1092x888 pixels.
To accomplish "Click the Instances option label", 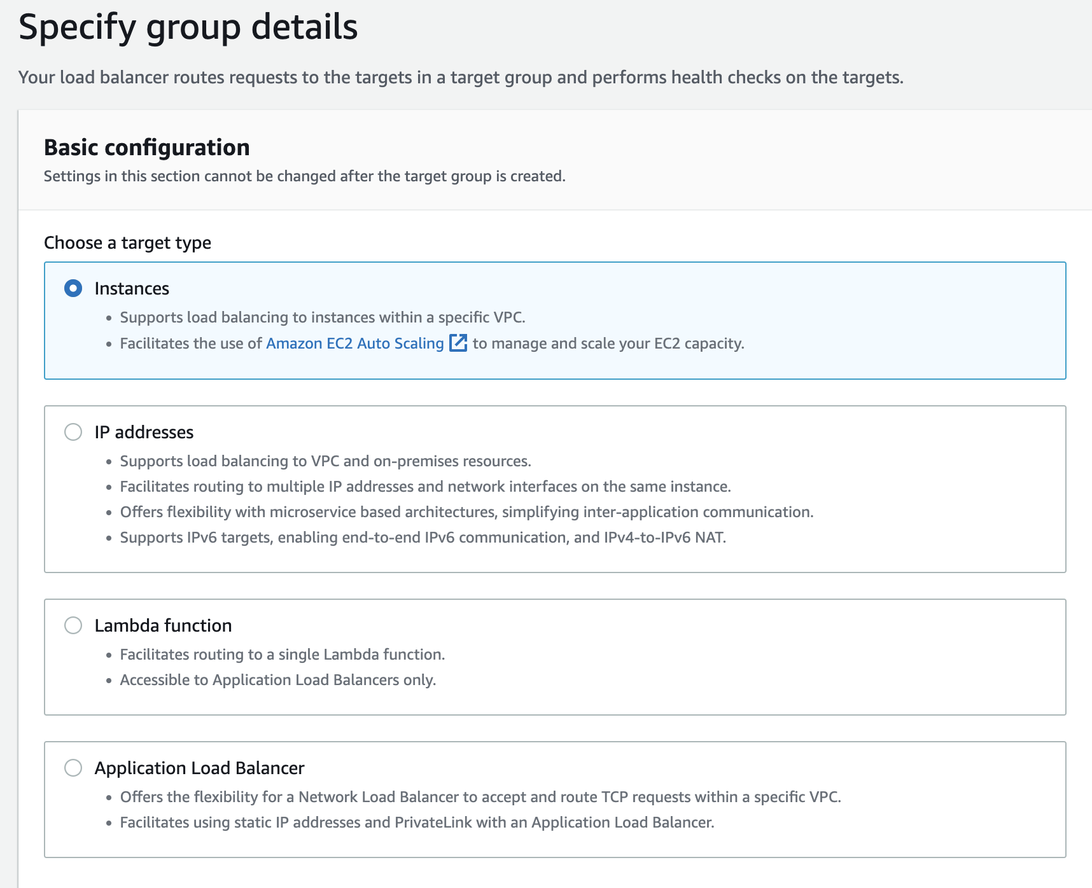I will 132,289.
